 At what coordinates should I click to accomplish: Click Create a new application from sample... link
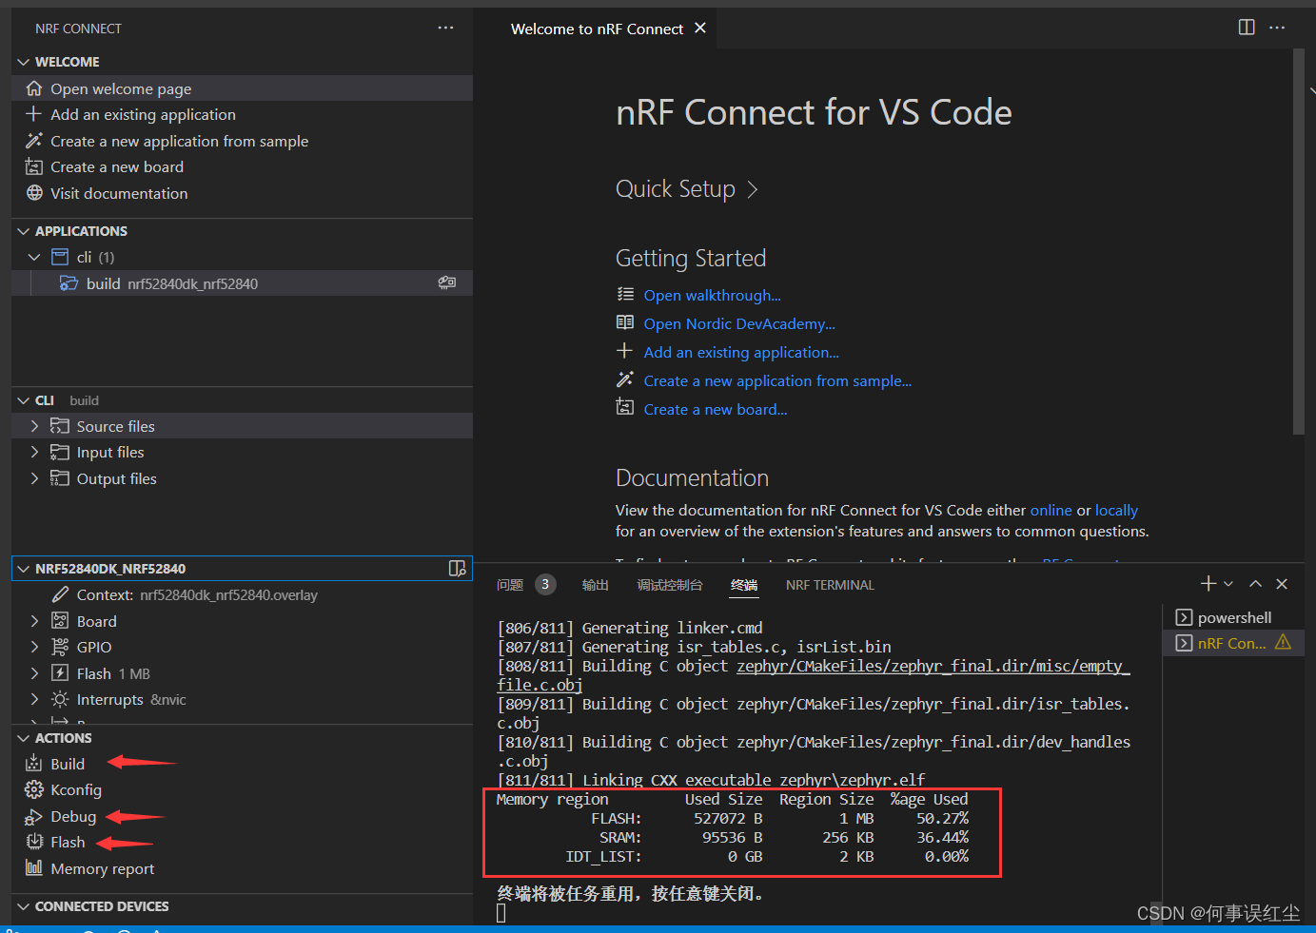(x=777, y=380)
